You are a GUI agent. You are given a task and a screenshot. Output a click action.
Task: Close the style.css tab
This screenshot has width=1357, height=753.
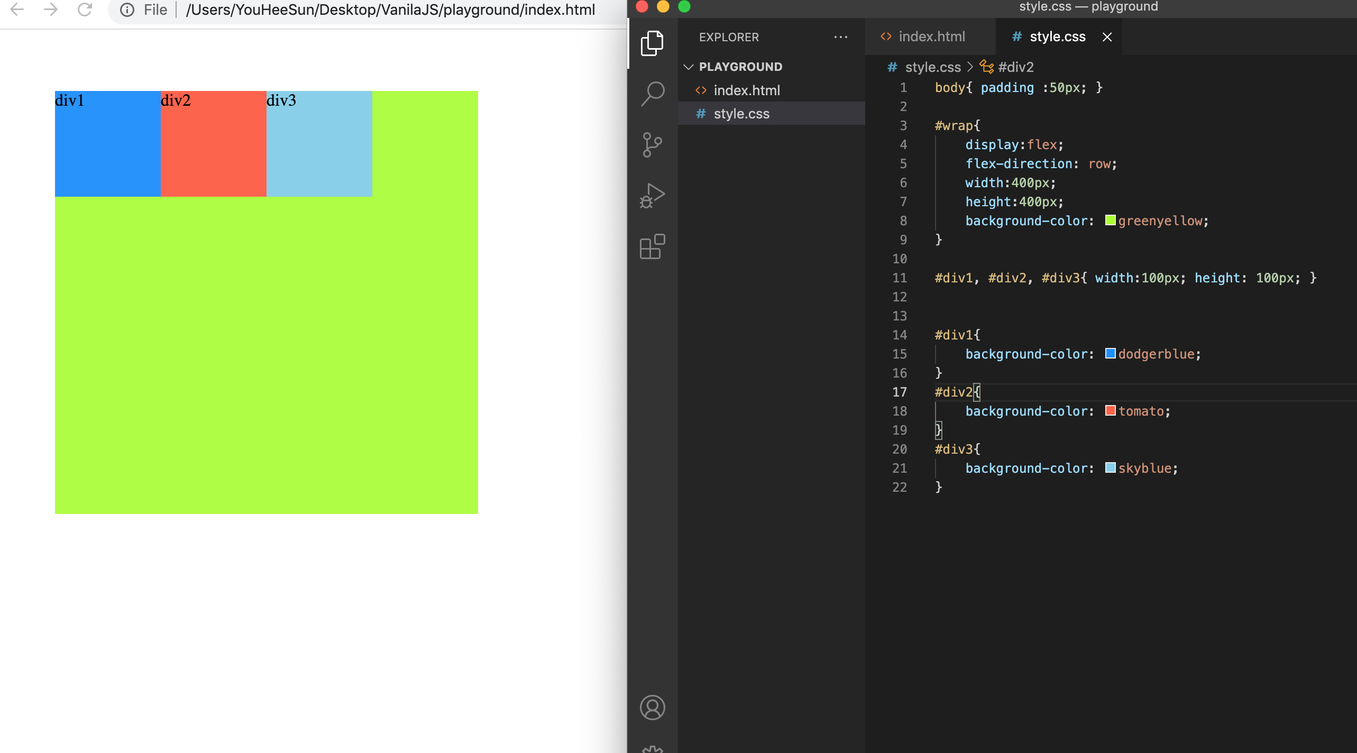pos(1107,37)
